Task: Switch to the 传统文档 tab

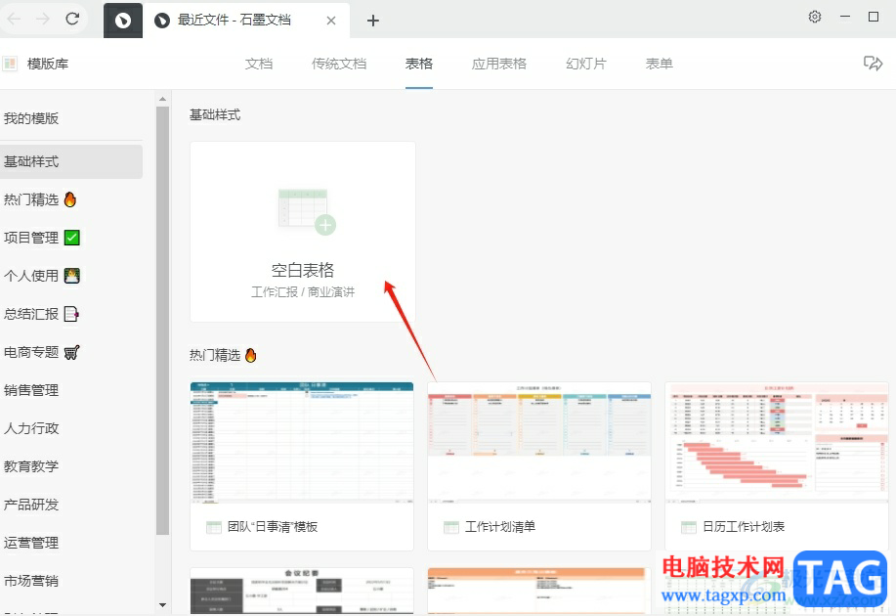Action: [339, 64]
